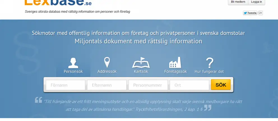Click the Lexbase.se logo

(x=58, y=3)
